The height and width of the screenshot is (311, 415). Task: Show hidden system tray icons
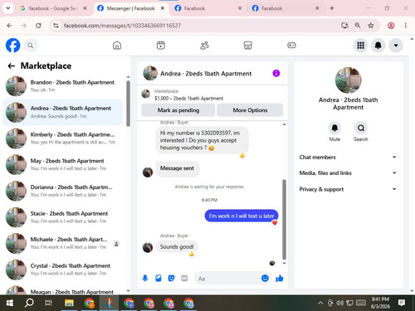(x=320, y=303)
